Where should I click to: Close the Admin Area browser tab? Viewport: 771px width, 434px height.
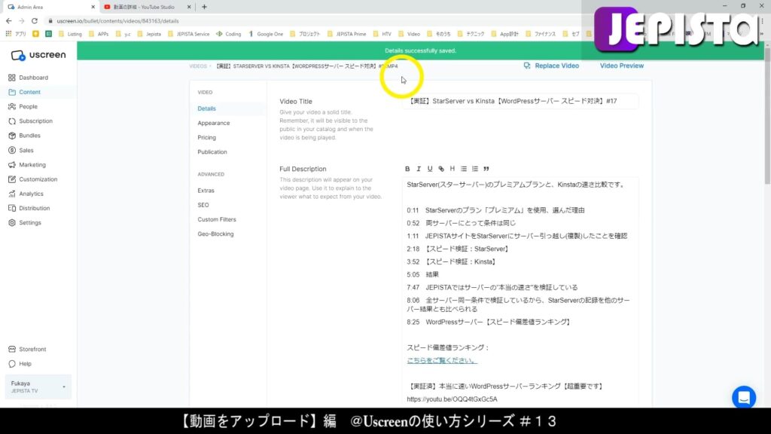tap(93, 7)
